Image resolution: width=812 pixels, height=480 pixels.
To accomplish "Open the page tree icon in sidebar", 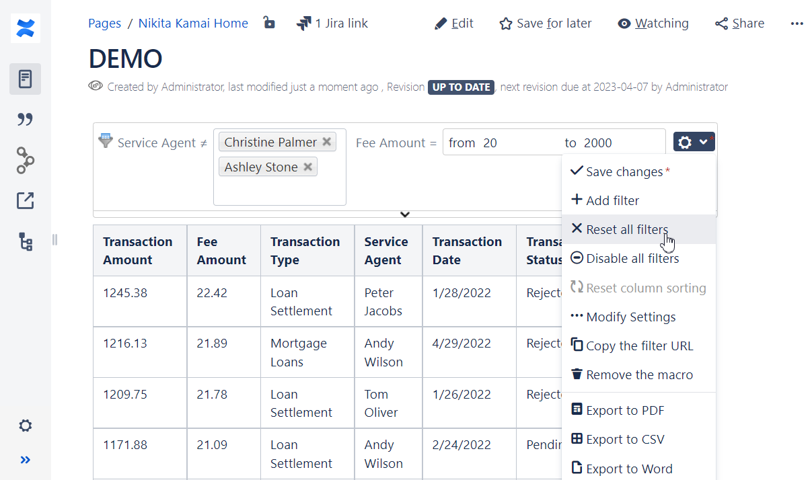I will [x=26, y=242].
